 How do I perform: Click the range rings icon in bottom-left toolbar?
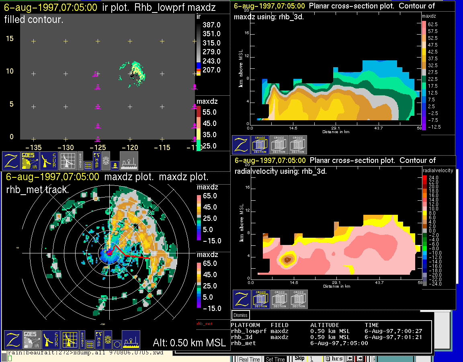point(107,340)
